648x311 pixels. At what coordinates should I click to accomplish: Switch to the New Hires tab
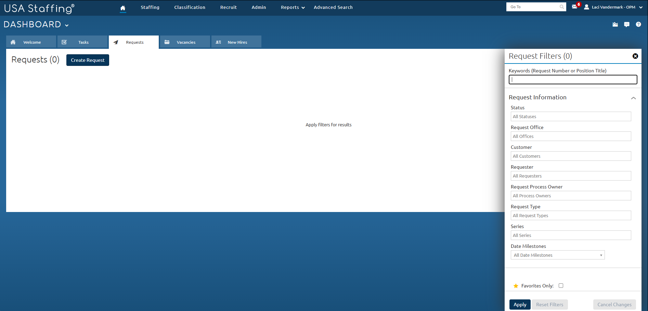pos(236,42)
